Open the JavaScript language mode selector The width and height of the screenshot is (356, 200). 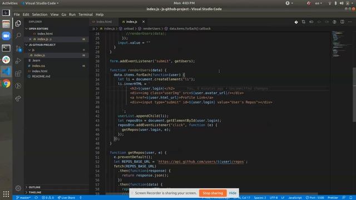pos(295,198)
